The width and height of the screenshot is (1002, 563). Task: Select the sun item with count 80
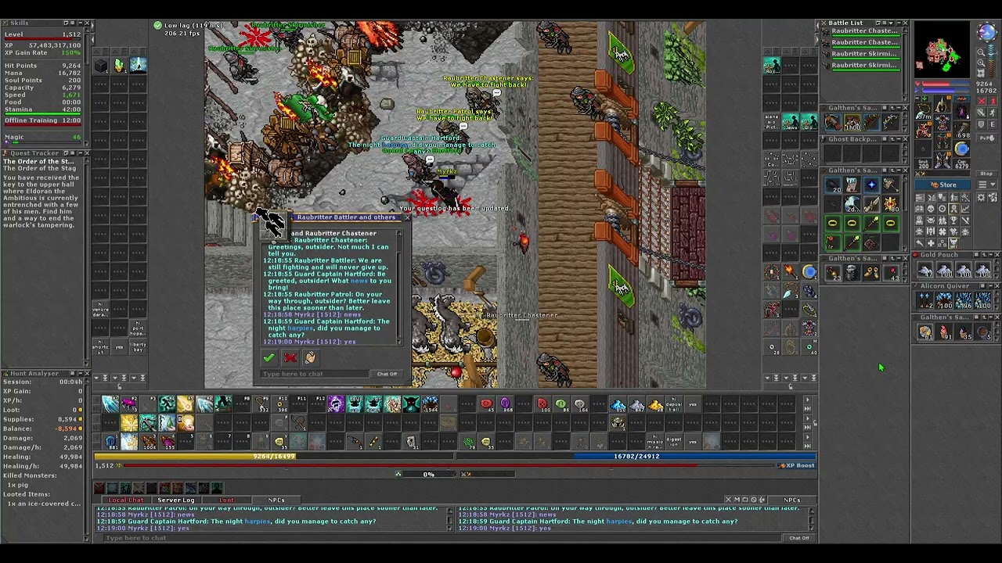891,204
